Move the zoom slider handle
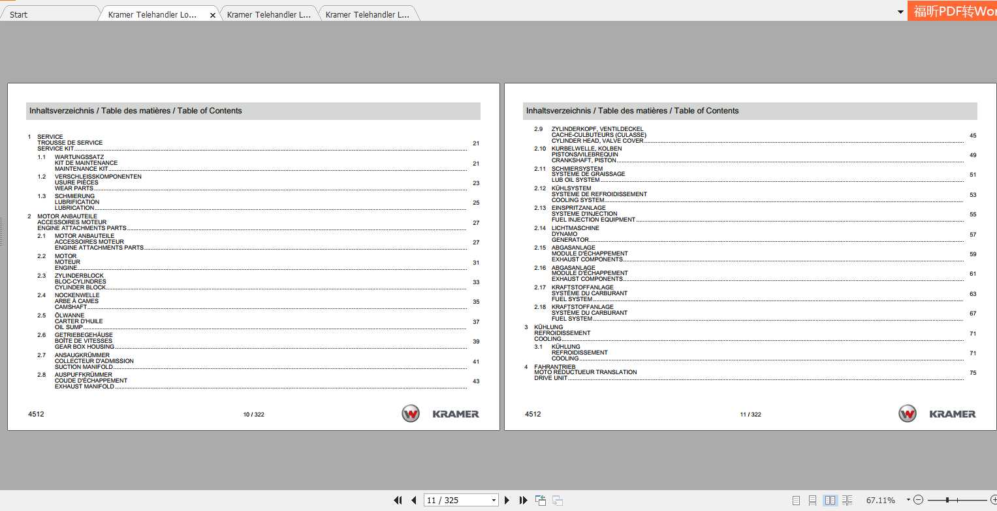997x511 pixels. pos(947,501)
